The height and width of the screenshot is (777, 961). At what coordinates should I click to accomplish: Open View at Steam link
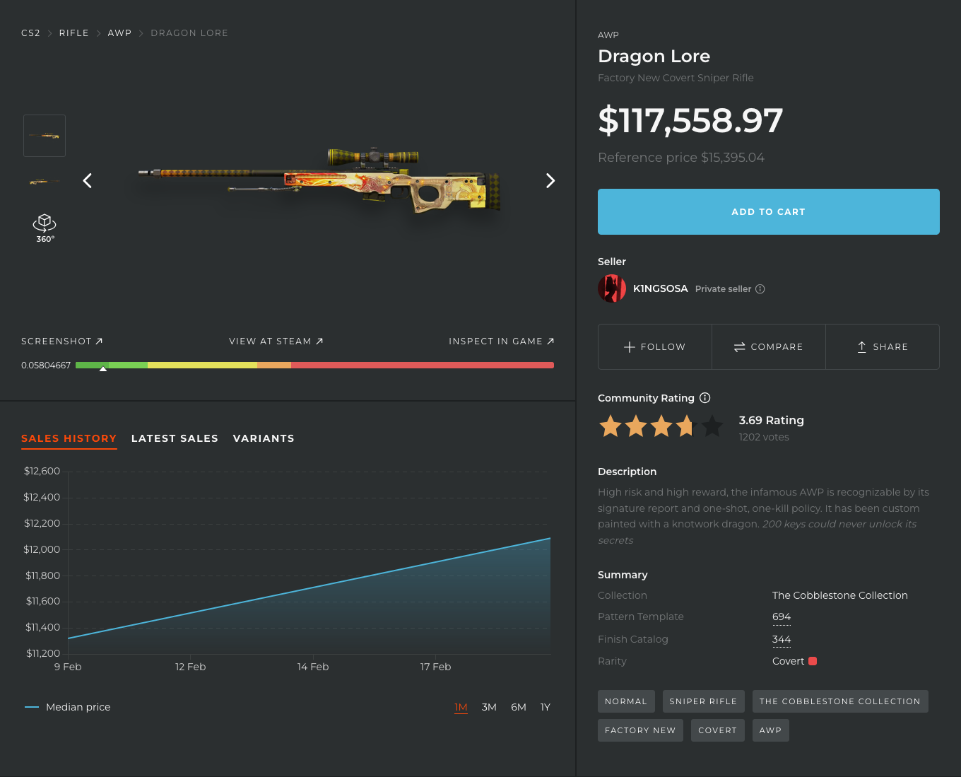(x=276, y=341)
